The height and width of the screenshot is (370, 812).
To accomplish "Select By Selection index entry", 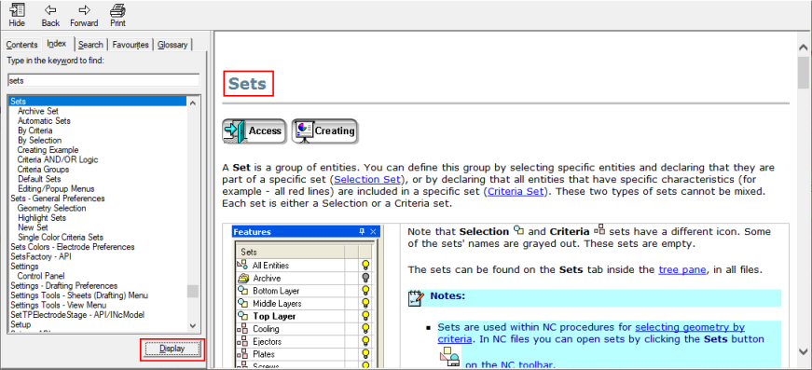I will click(x=39, y=140).
